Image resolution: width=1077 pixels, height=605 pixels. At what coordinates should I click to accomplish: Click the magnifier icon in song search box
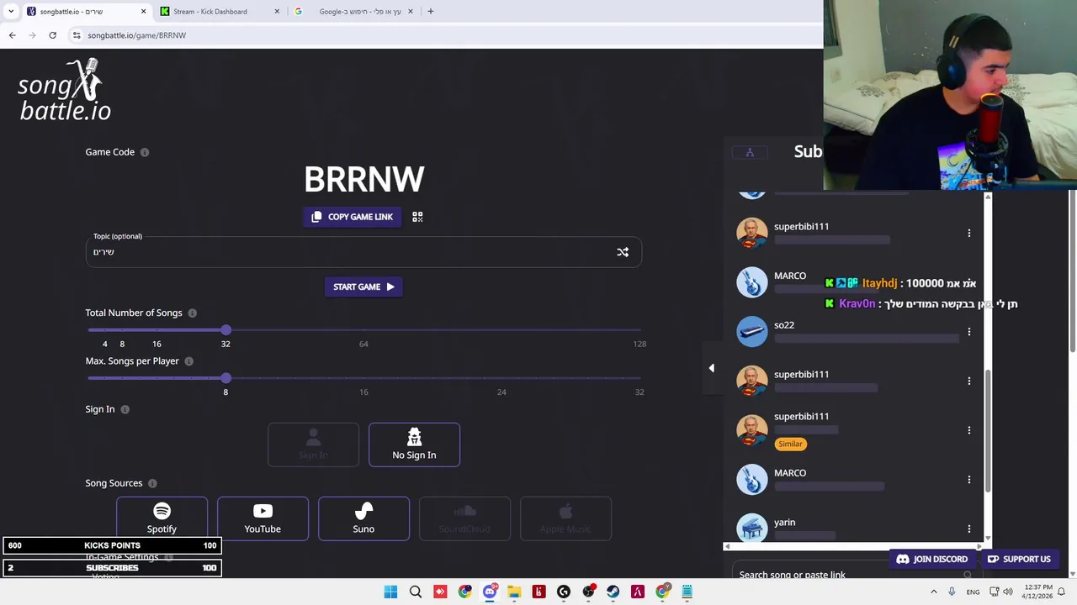pos(968,575)
